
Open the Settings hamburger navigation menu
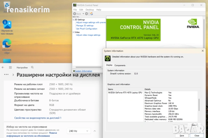[x=10, y=67]
